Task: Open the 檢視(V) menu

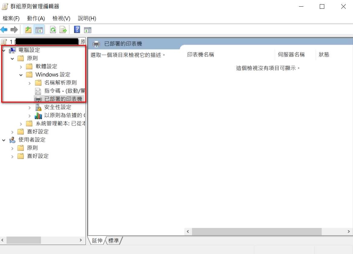Action: point(61,18)
